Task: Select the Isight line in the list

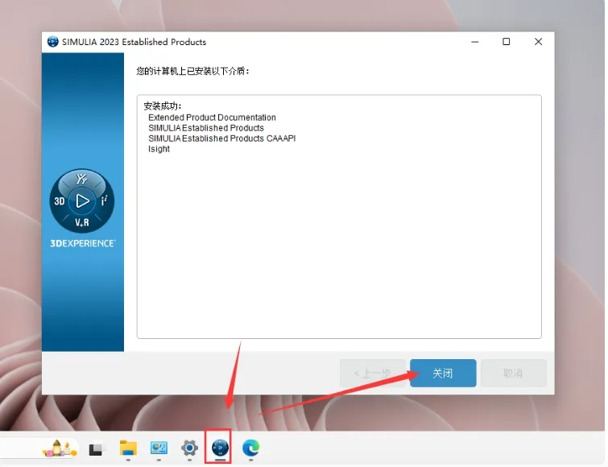Action: click(x=159, y=149)
